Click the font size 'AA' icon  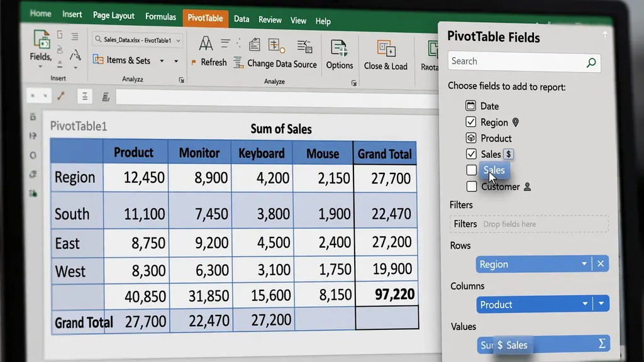click(x=206, y=43)
